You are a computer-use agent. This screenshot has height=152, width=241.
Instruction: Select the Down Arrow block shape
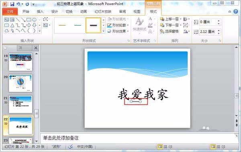click(34, 25)
